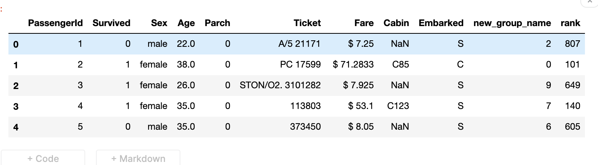Click the ticket cell STON/O2. 3101282
This screenshot has width=598, height=165.
pos(280,85)
